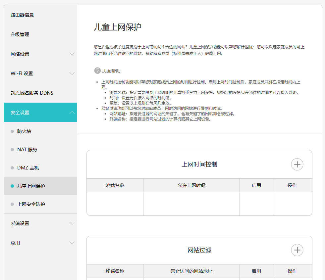Open 动态域名服务 DDNS settings
This screenshot has height=280, width=325.
(x=32, y=93)
